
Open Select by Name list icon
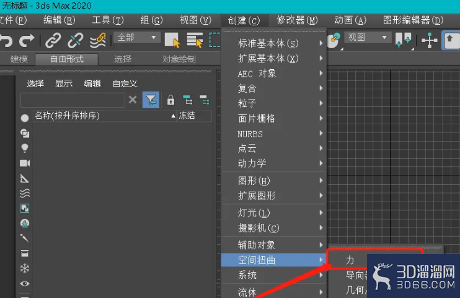[x=195, y=40]
